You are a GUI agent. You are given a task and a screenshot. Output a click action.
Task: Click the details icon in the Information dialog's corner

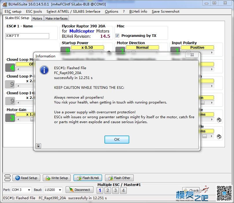[x=38, y=146]
